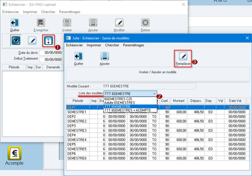Select 6SEMESTRES C2S in model list
252x176 pixels.
[x=130, y=99]
